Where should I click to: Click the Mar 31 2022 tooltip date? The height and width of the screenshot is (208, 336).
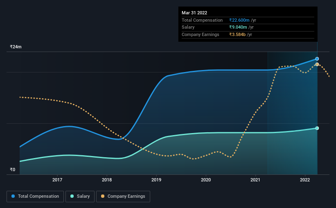coord(194,13)
